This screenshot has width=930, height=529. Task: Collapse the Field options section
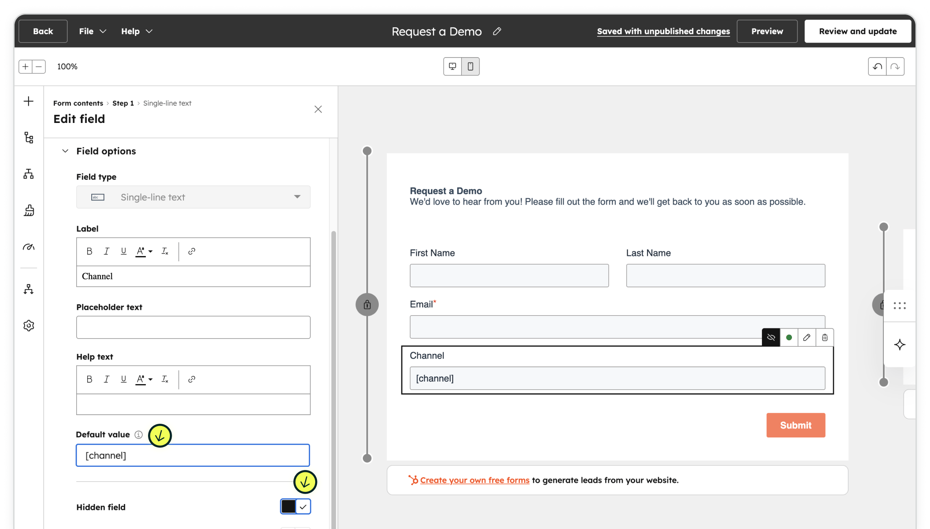click(65, 151)
